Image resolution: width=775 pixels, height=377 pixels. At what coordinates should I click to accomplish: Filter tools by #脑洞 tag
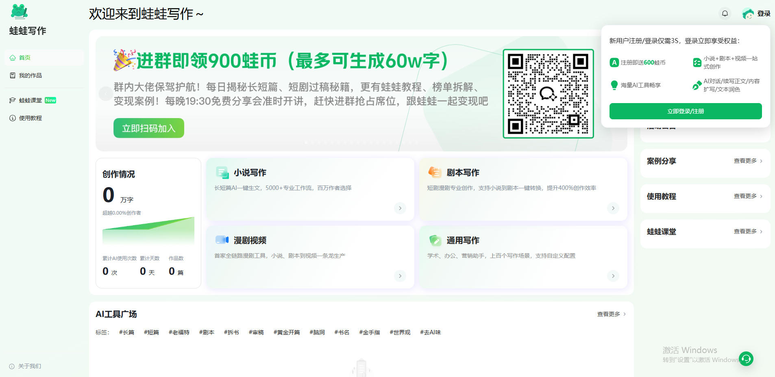(317, 332)
